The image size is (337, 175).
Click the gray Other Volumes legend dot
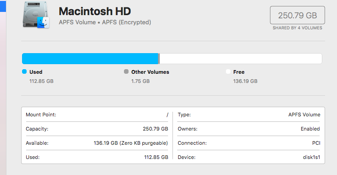click(x=126, y=71)
